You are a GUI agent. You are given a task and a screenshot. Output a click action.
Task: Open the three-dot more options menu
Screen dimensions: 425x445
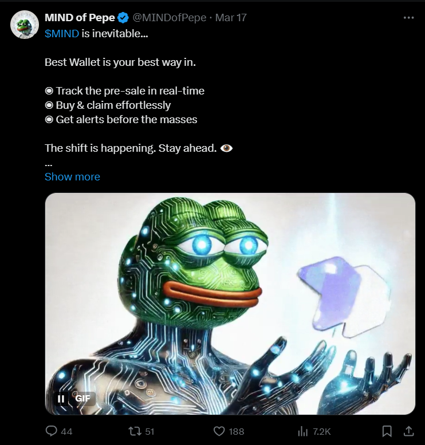408,18
